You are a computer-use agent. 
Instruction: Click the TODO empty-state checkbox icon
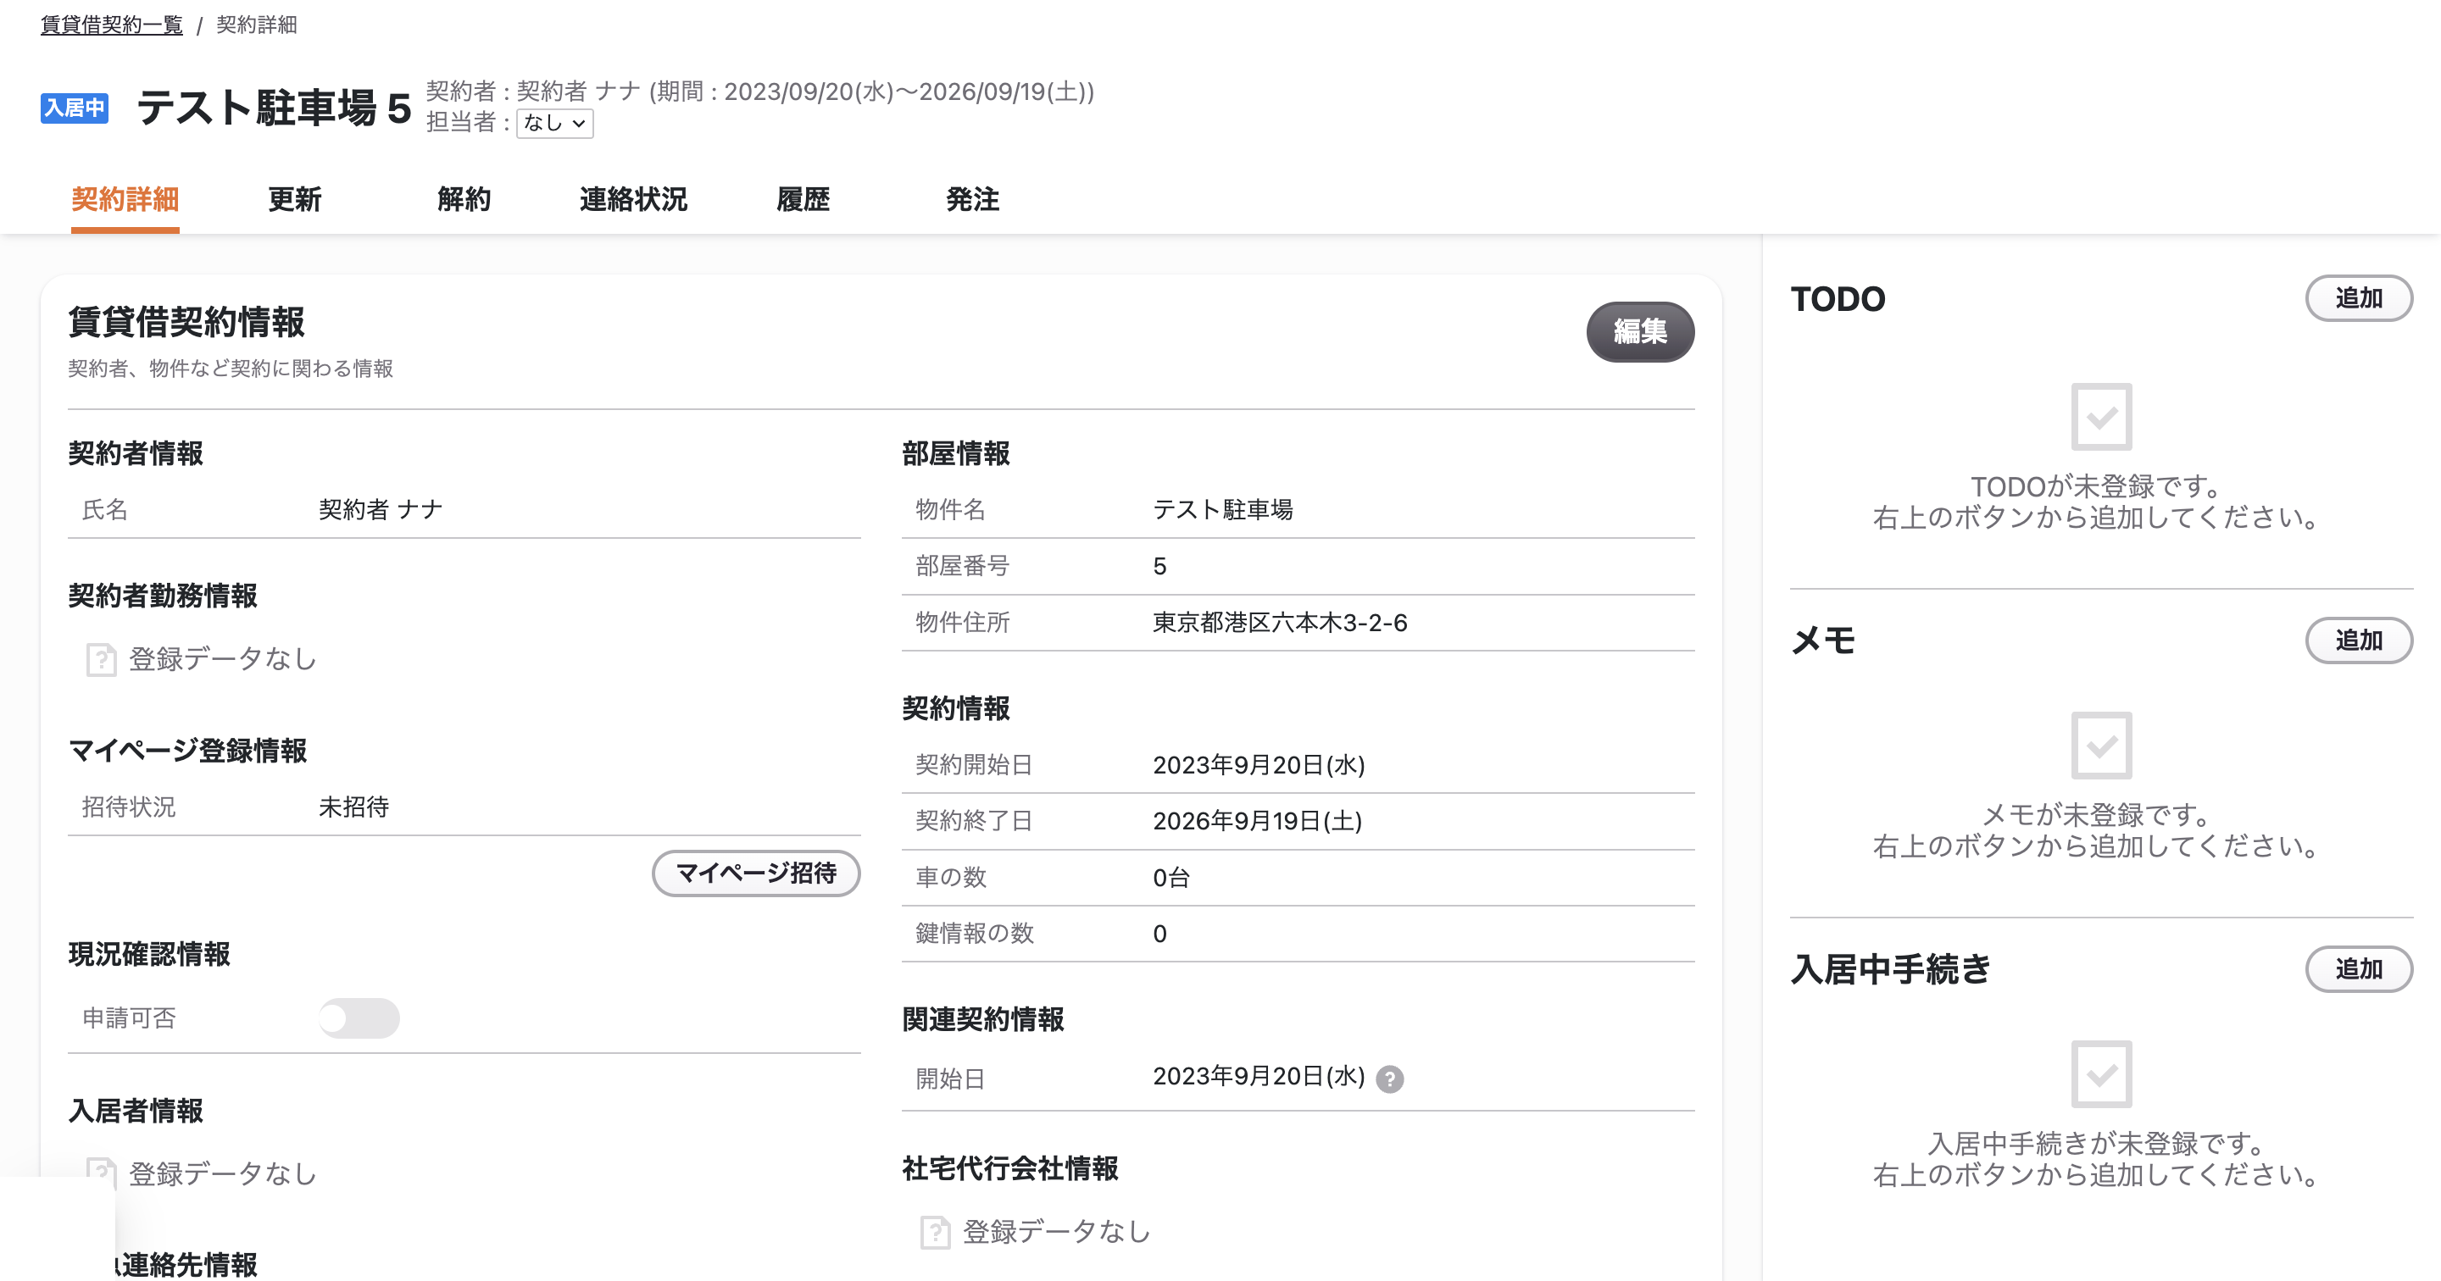[2101, 417]
